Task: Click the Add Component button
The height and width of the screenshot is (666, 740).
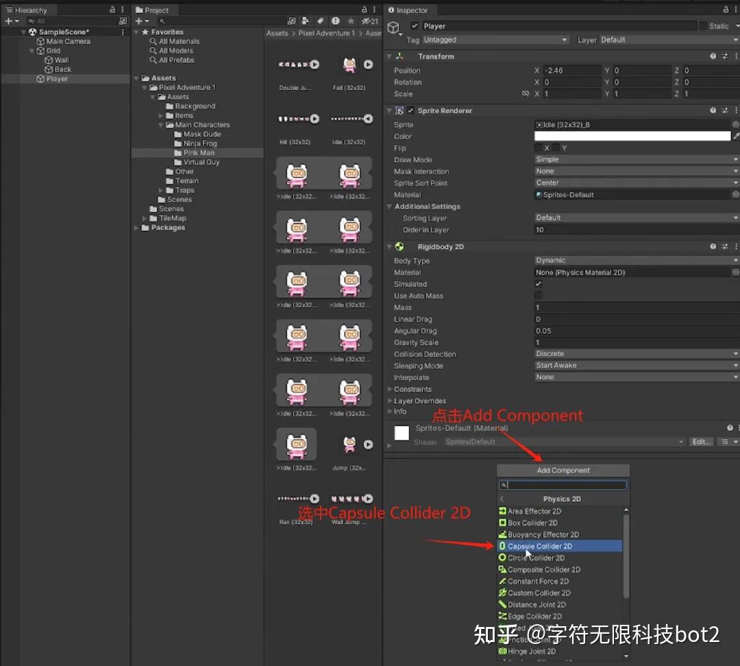Action: (563, 471)
